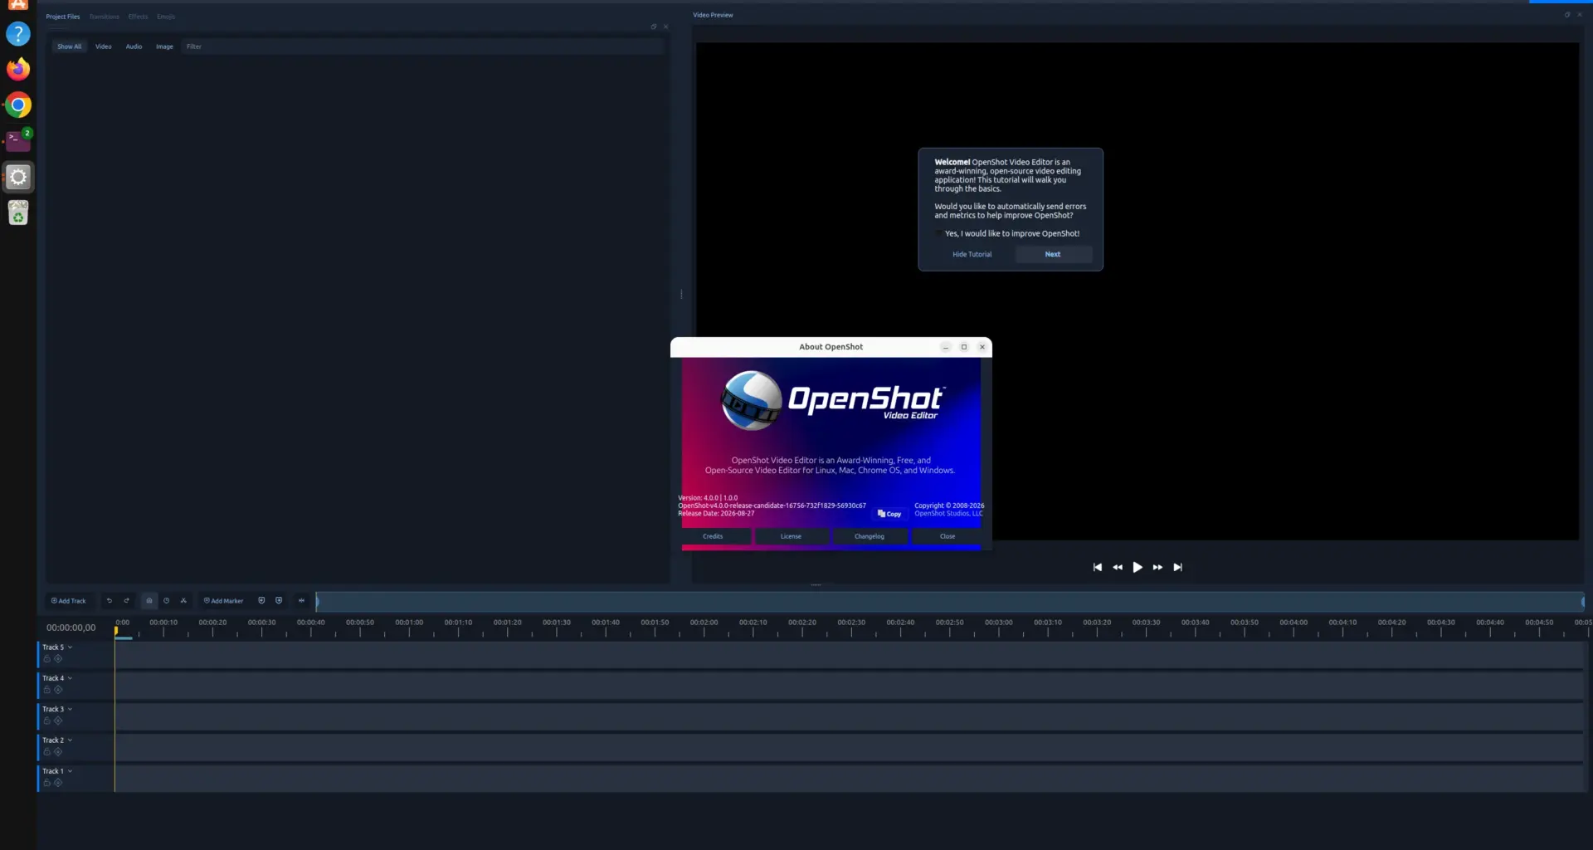Click the Redo arrow in timeline toolbar
Viewport: 1593px width, 850px height.
127,600
